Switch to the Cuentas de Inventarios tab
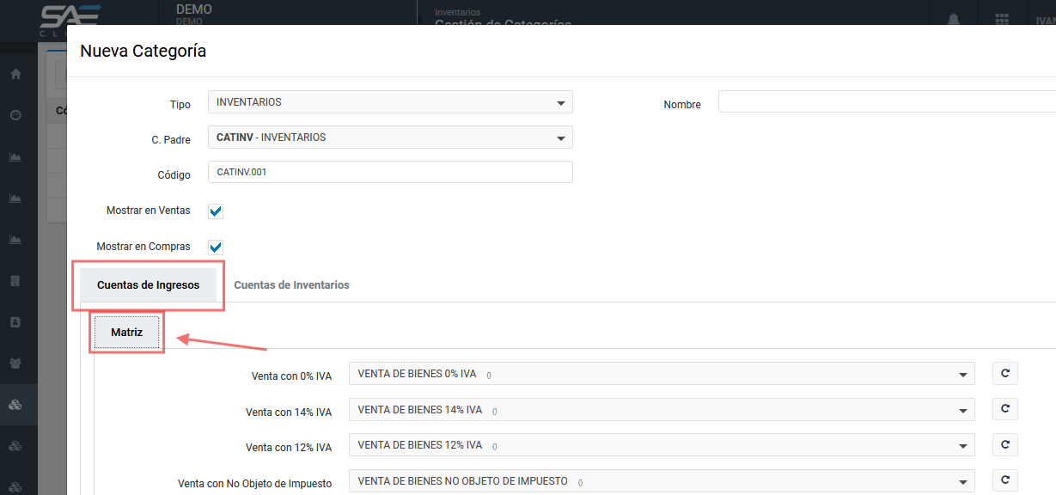The width and height of the screenshot is (1056, 495). [x=291, y=284]
